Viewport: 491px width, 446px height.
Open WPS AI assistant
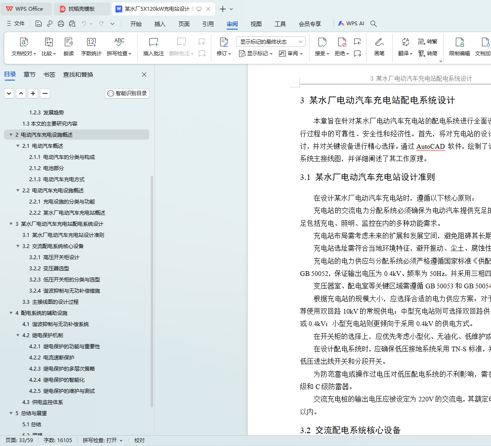[351, 24]
